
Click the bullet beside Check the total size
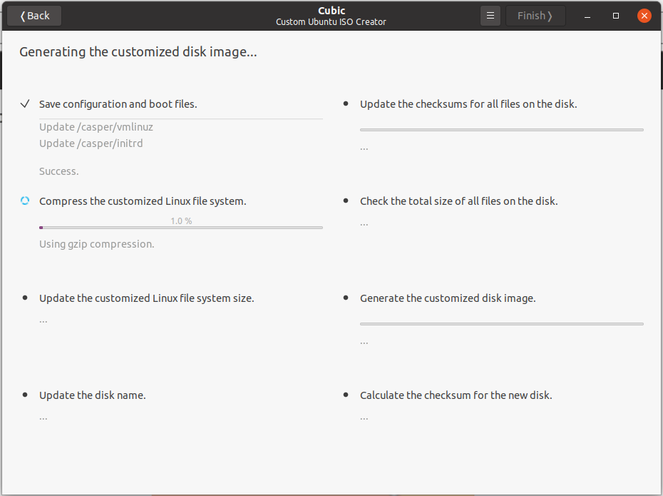[x=346, y=201]
